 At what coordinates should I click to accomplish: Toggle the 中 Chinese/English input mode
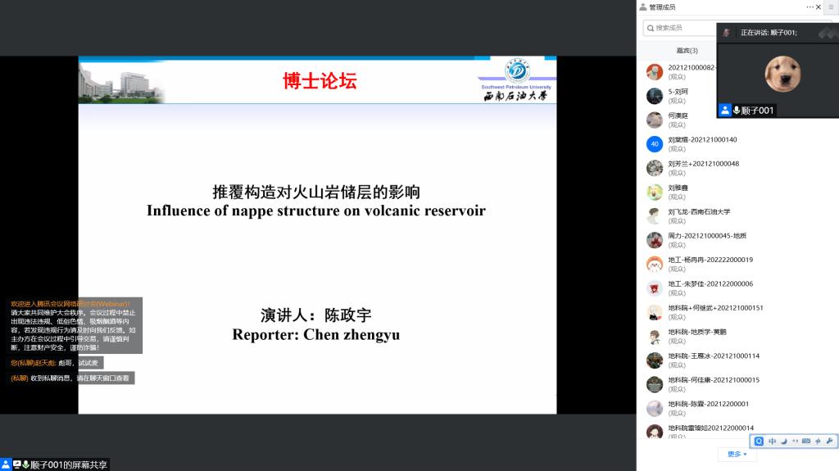coord(772,442)
